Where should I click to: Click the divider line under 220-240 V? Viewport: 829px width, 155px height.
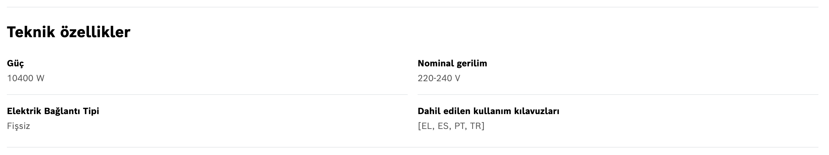618,95
